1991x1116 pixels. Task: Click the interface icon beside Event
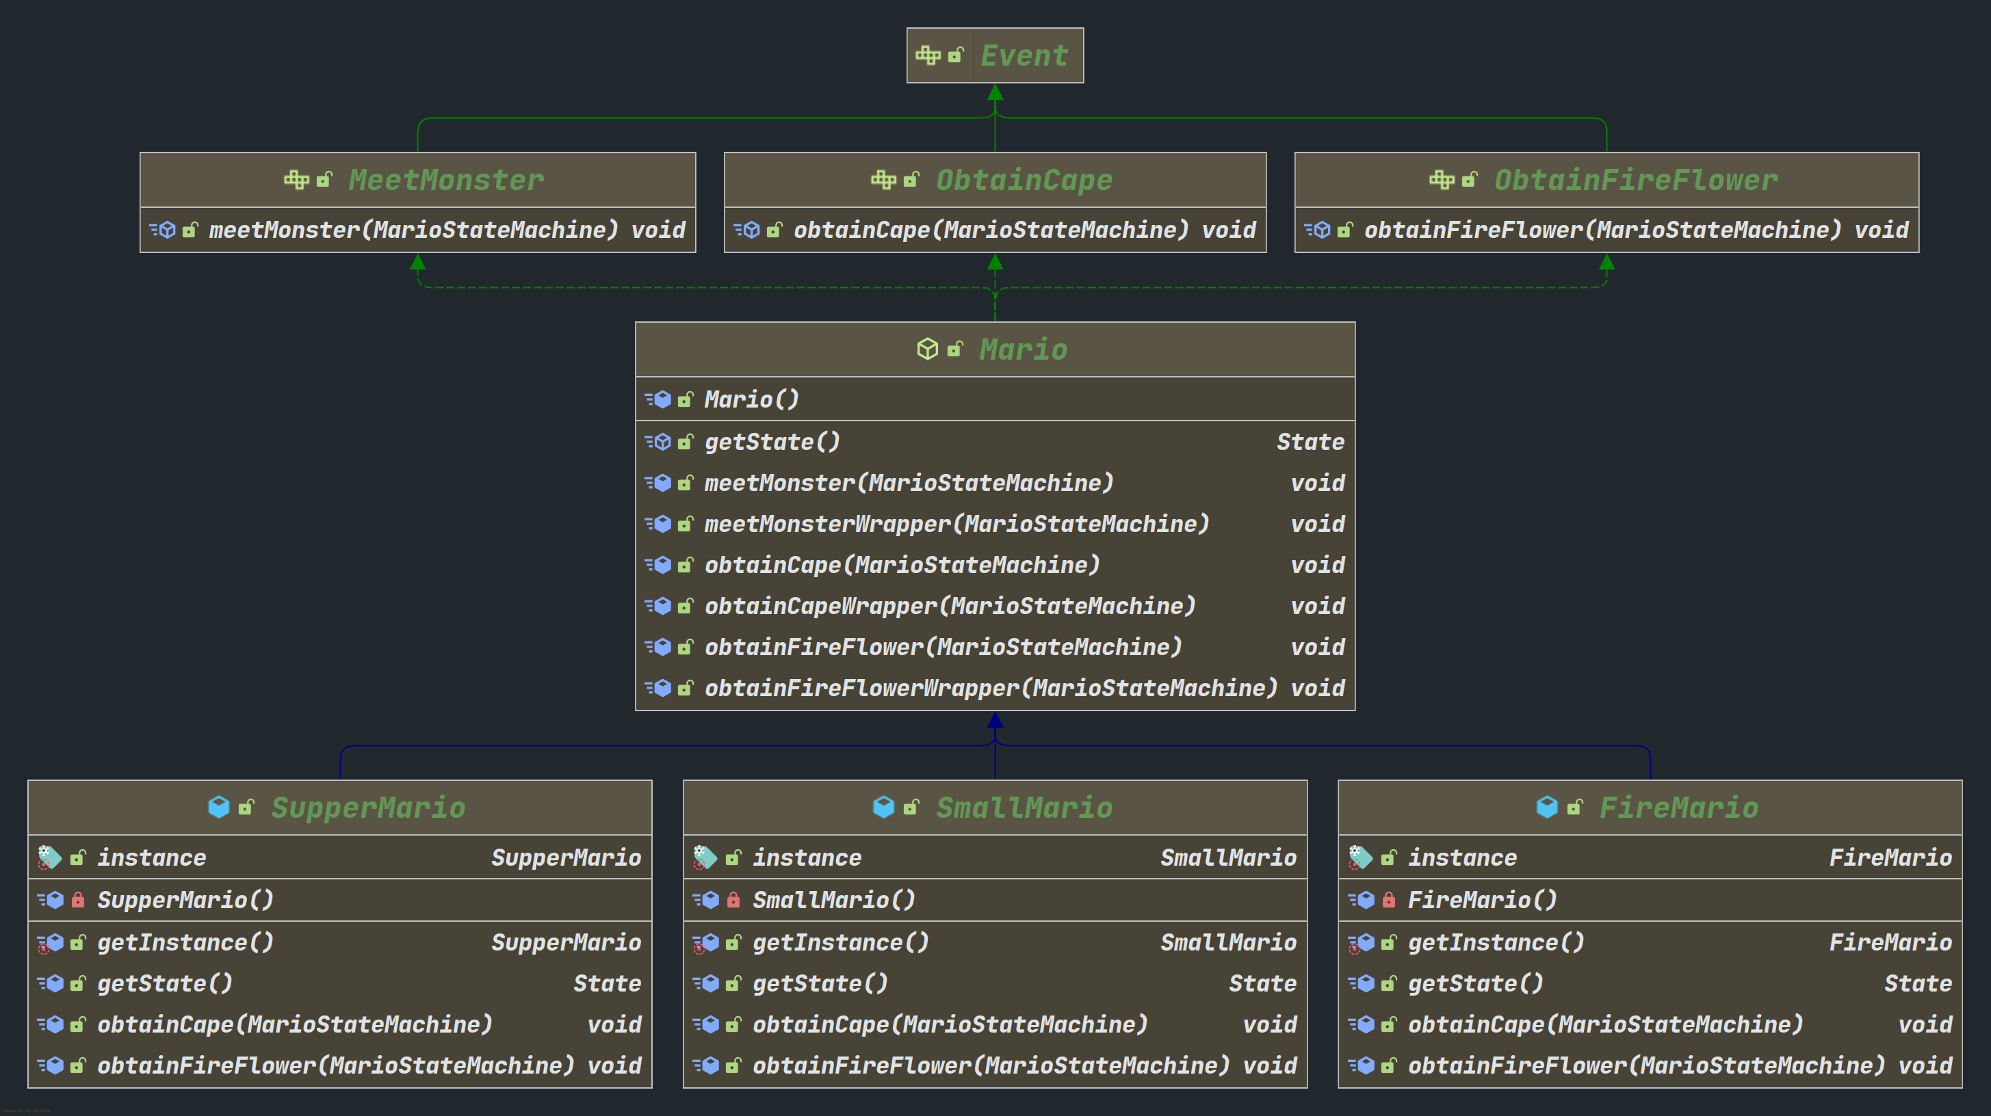928,55
